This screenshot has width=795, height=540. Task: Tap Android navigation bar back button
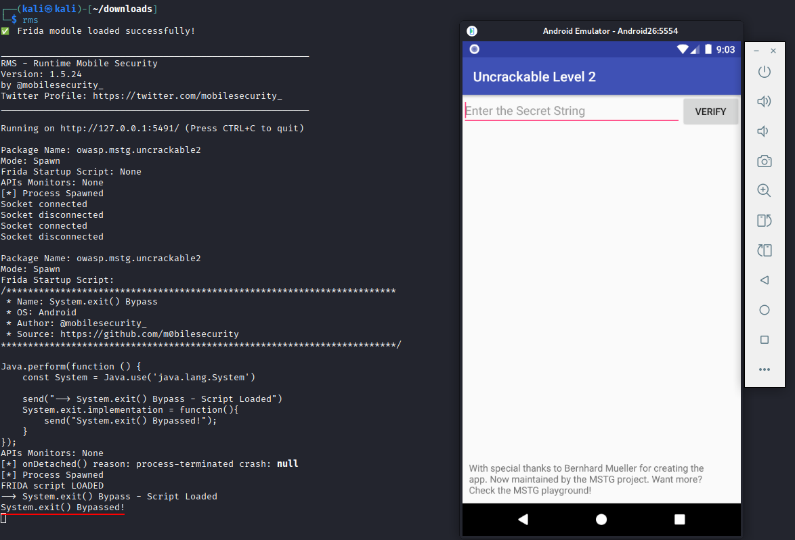[523, 520]
